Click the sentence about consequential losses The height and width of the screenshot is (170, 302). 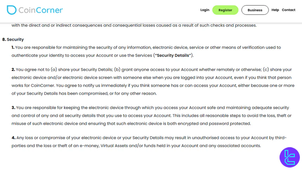134,25
